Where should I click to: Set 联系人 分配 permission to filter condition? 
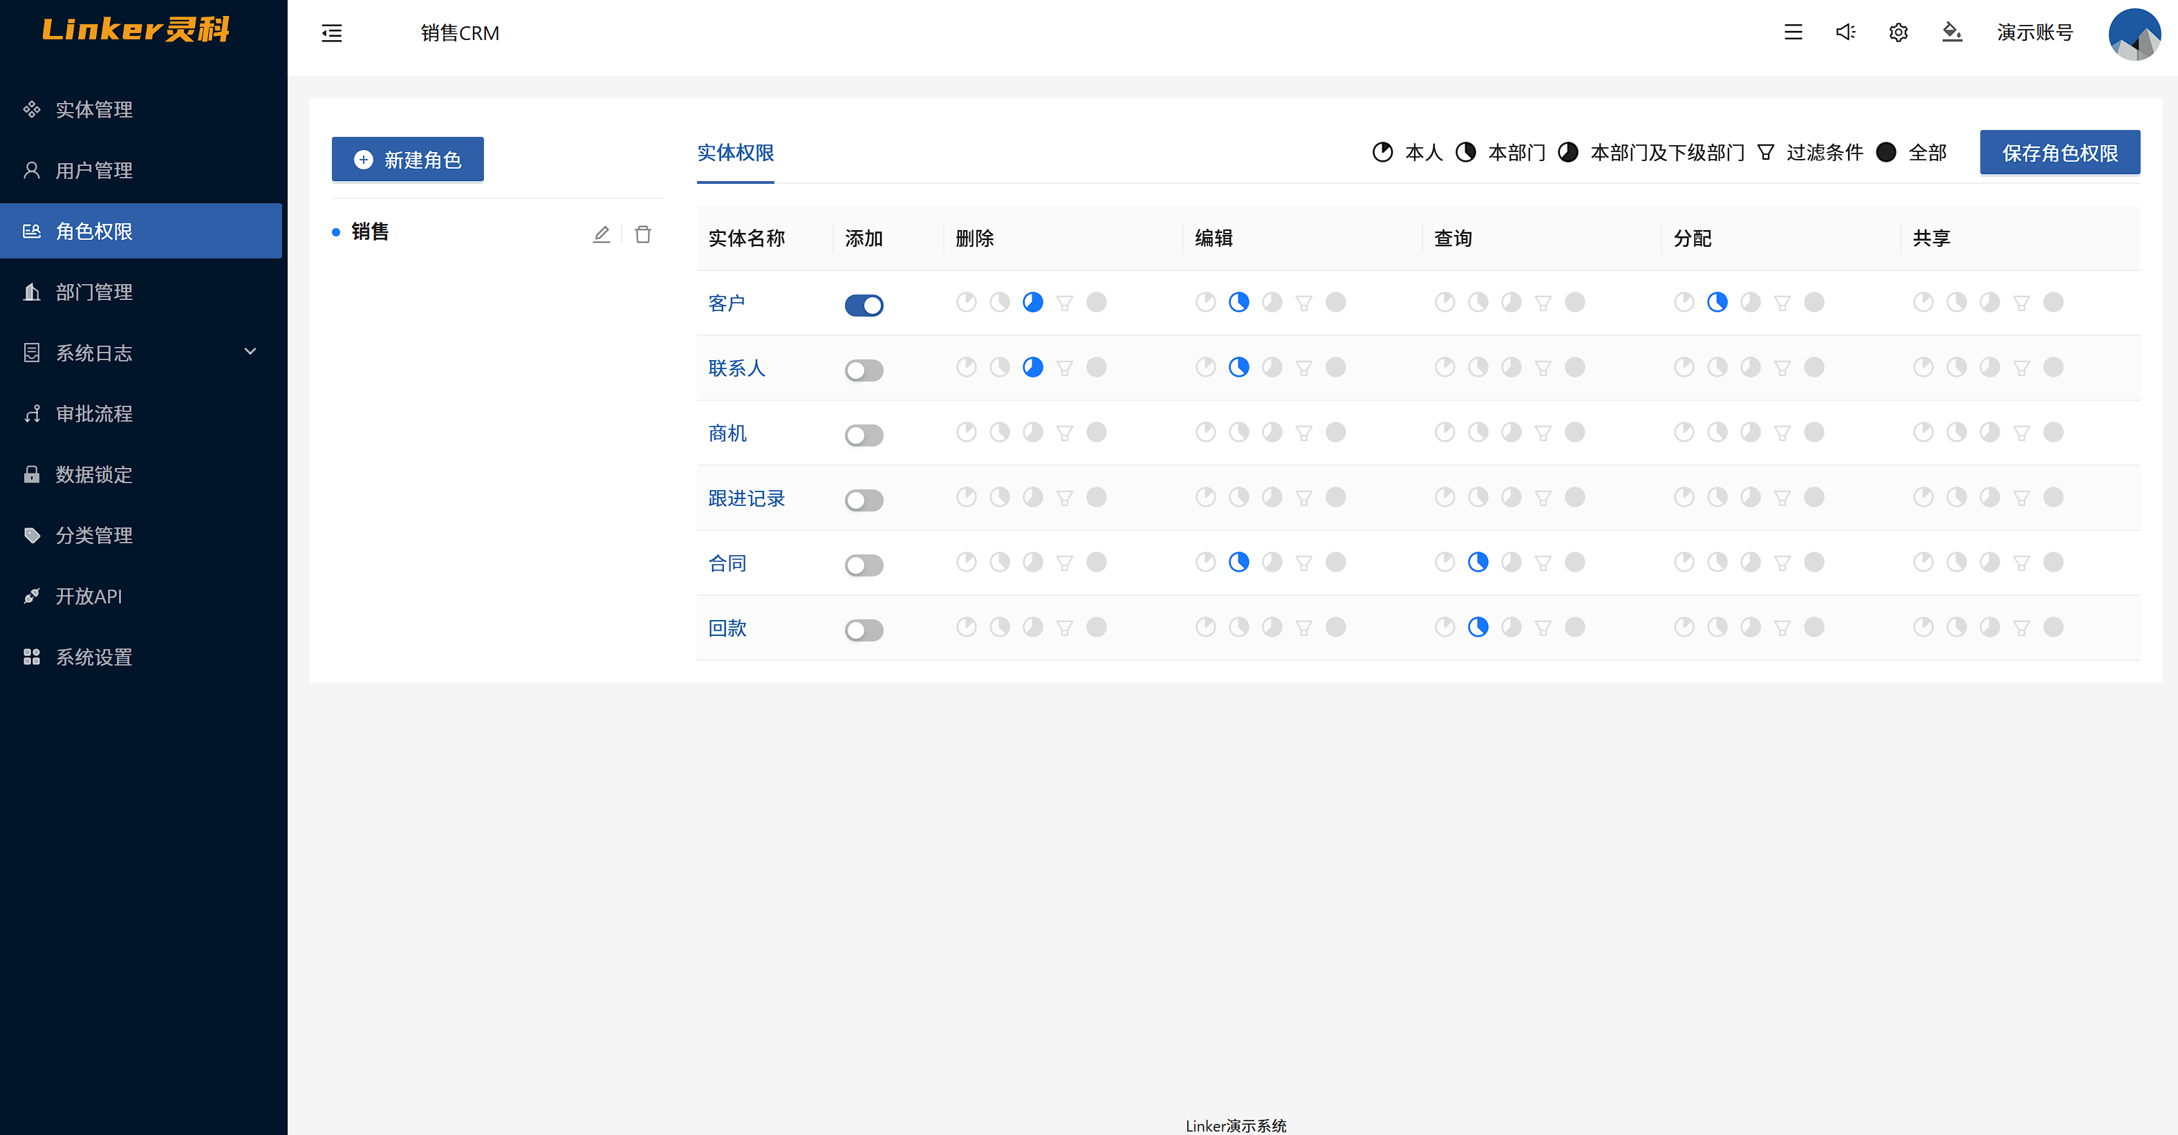(x=1783, y=368)
